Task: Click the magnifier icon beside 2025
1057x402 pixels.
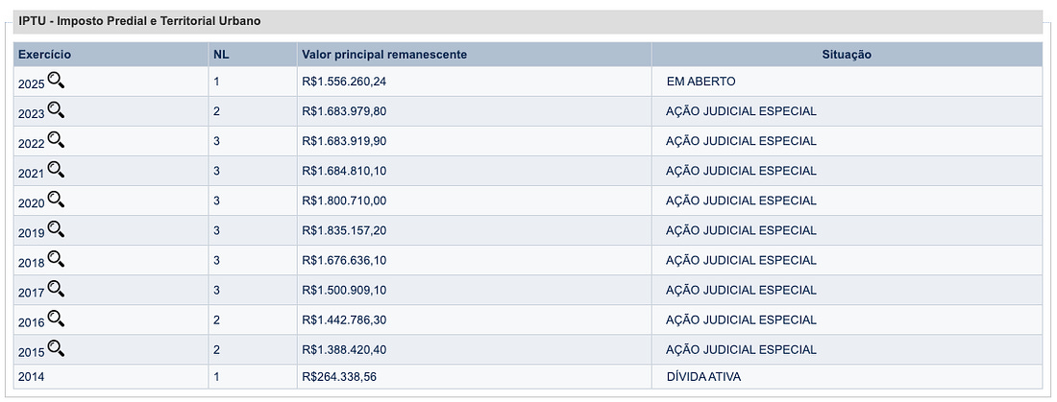Action: 56,81
